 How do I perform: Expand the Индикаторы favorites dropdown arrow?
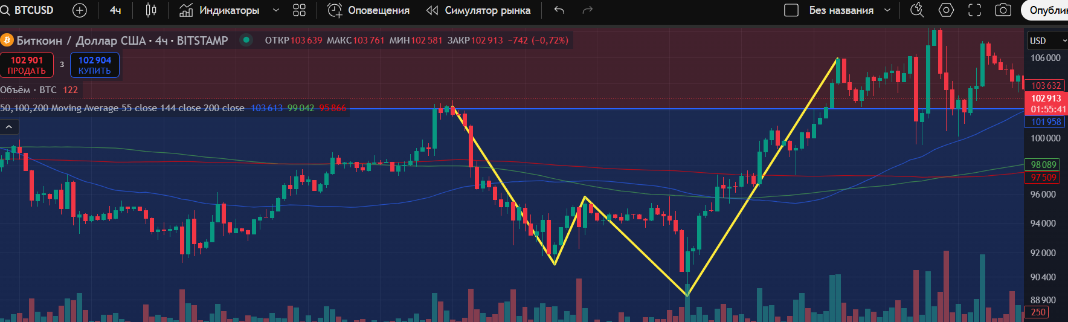[x=276, y=10]
